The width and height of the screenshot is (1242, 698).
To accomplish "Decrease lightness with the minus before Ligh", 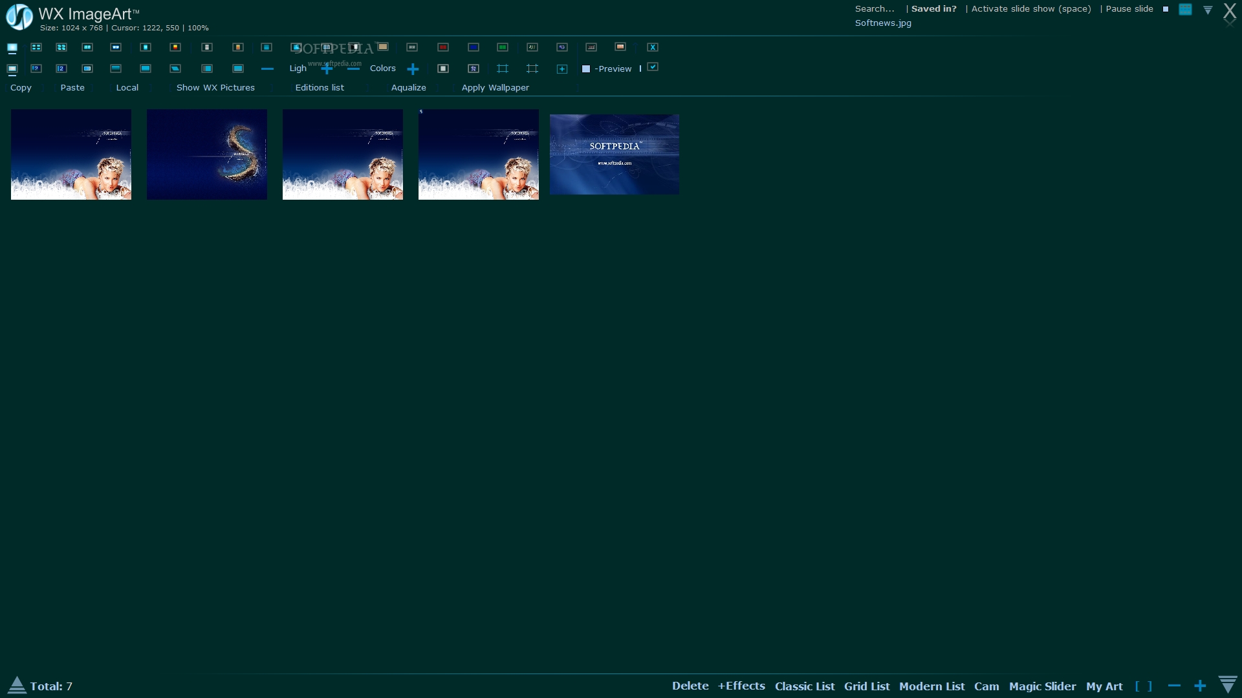I will [267, 69].
